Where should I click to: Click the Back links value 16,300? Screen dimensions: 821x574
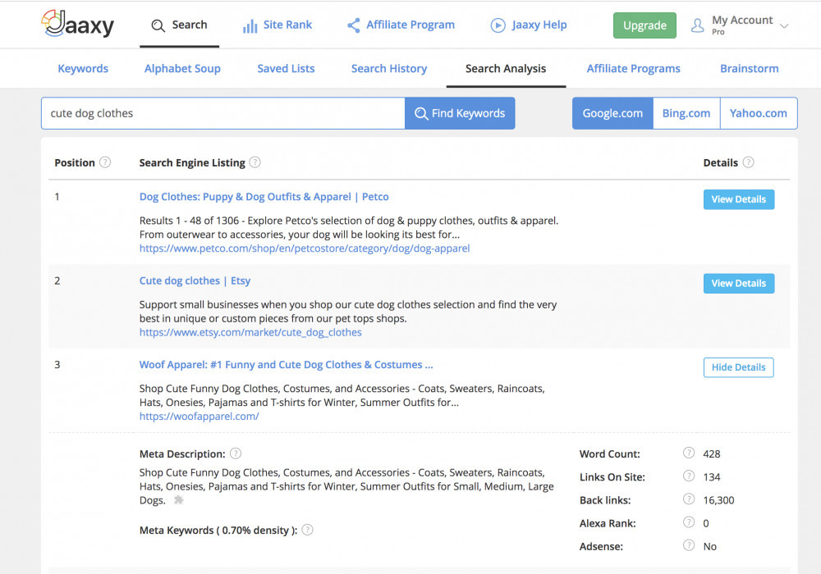(718, 500)
